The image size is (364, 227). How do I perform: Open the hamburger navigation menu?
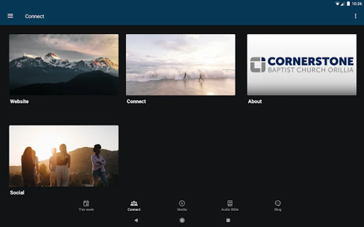point(10,16)
